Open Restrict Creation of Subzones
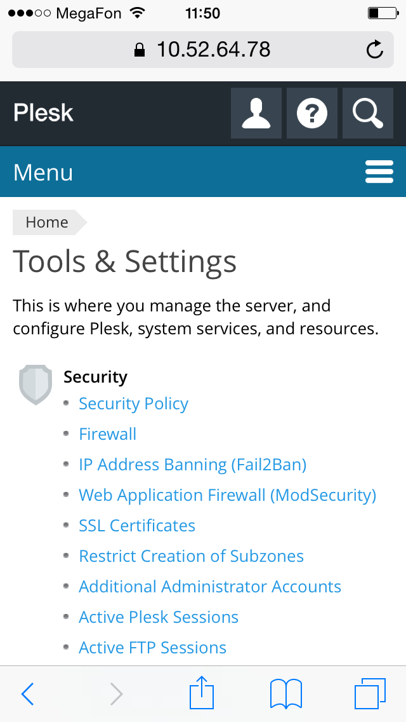The width and height of the screenshot is (406, 722). pos(192,556)
